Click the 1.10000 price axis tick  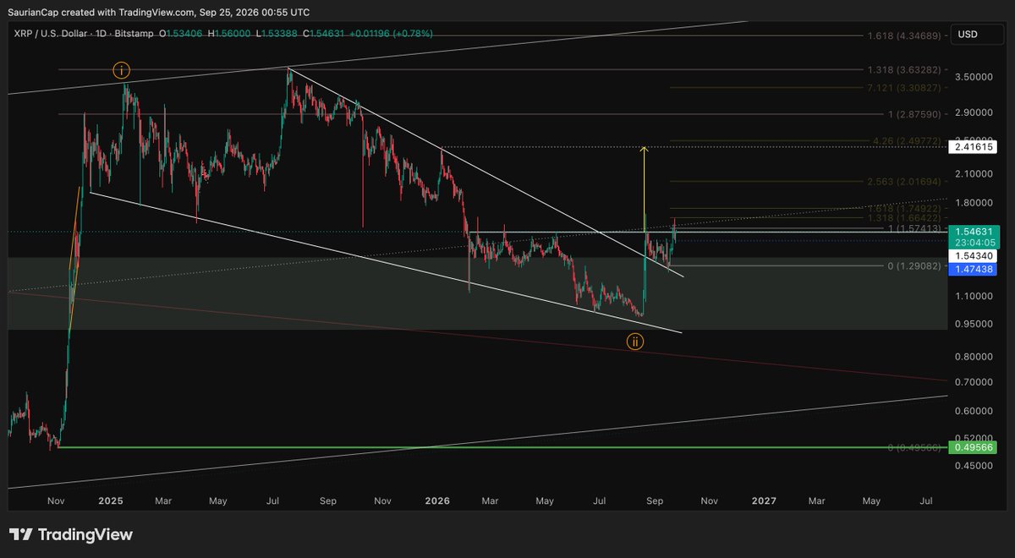[974, 296]
